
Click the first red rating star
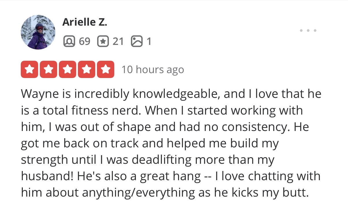pos(29,69)
